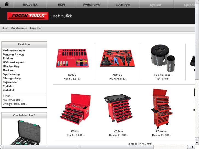Open the KCAuto tool trolley image
The height and width of the screenshot is (149, 199).
pos(118,109)
